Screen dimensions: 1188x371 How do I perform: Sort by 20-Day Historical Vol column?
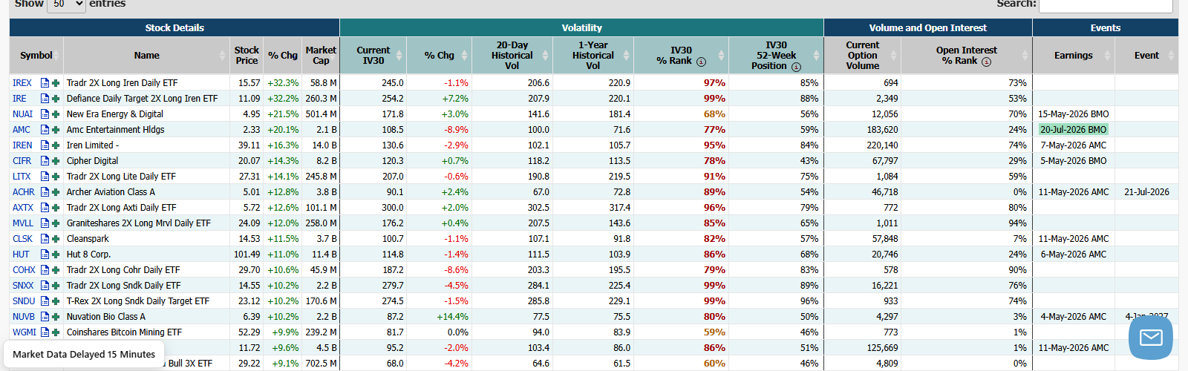pos(512,56)
